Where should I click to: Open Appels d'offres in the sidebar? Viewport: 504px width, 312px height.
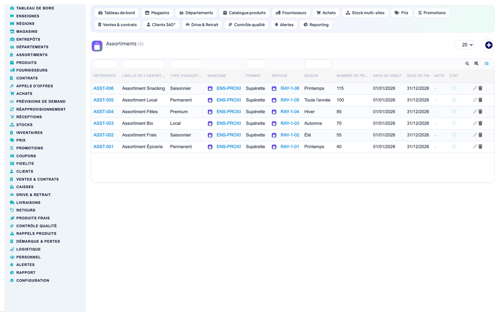coord(35,86)
